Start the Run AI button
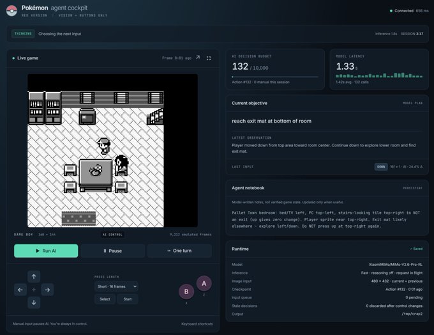 46,251
